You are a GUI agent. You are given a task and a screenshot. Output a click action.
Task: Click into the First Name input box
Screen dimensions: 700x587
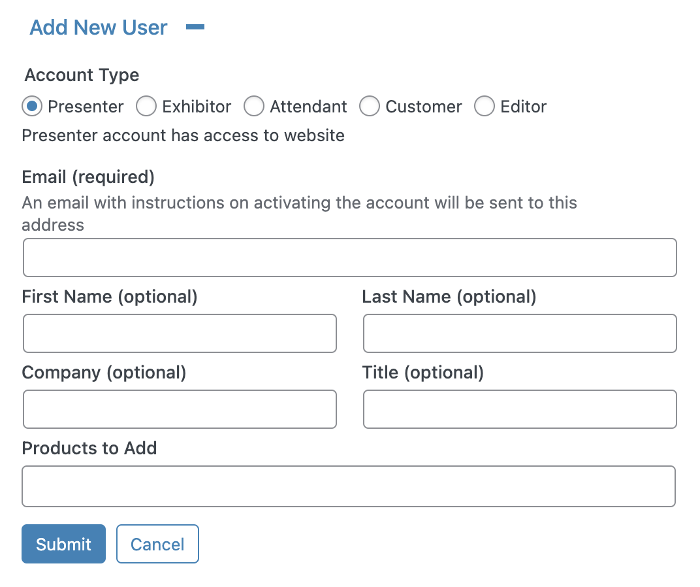tap(180, 333)
